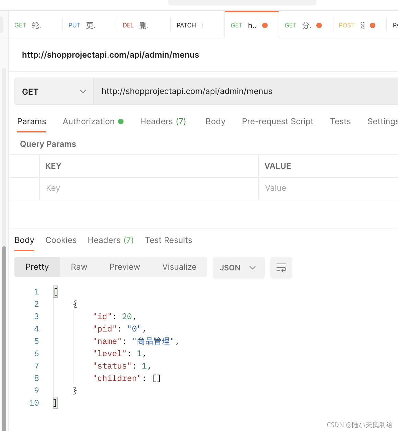This screenshot has width=398, height=431.
Task: Click the Query Params heading
Action: pyautogui.click(x=48, y=144)
